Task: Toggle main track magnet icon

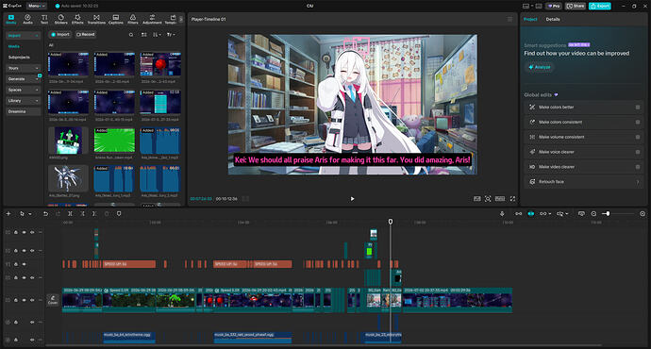Action: (519, 214)
